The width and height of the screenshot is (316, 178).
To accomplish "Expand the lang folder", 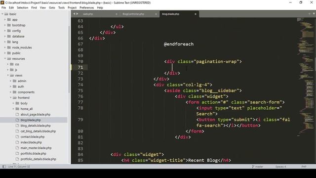I will [x=5, y=42].
